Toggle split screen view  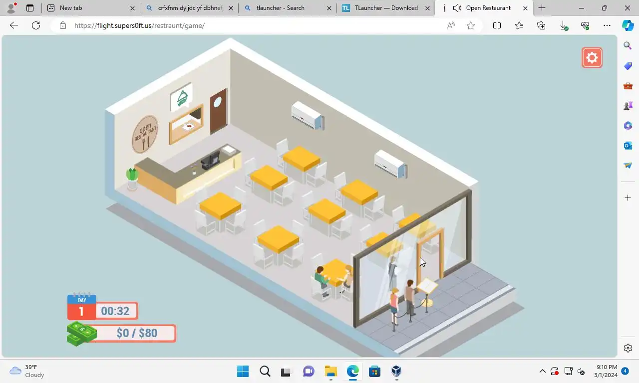497,25
